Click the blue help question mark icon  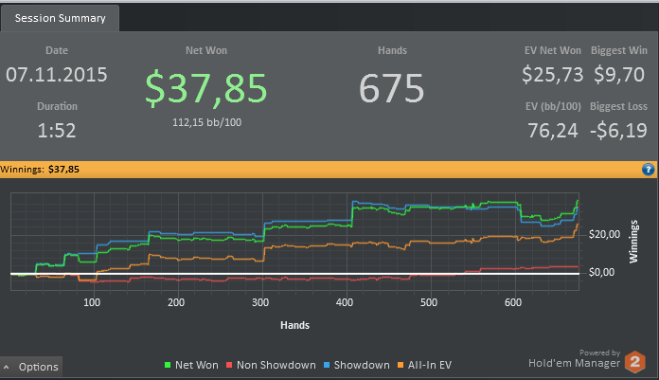point(648,170)
